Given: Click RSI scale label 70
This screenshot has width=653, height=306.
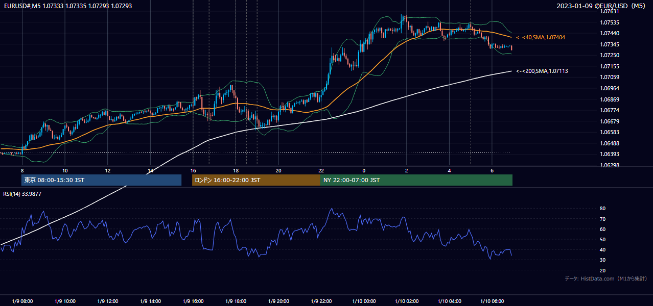Looking at the screenshot, I should (603, 219).
